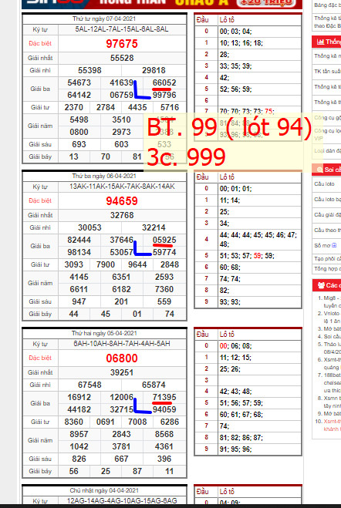Select third prize number 71395
341x508 pixels.
tap(164, 397)
